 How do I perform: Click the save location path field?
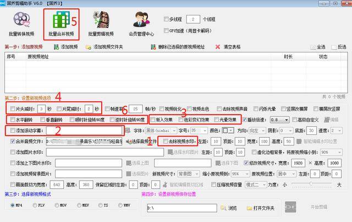point(182,208)
